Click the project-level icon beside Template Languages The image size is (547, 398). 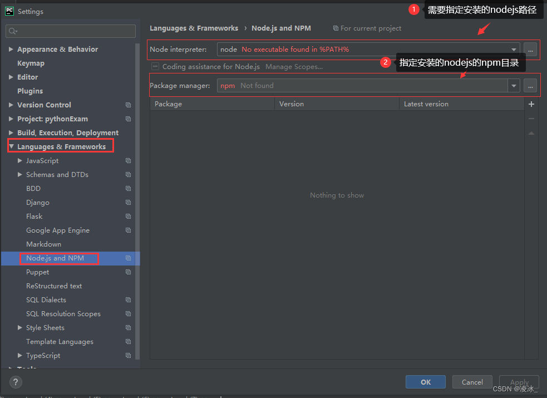point(128,341)
